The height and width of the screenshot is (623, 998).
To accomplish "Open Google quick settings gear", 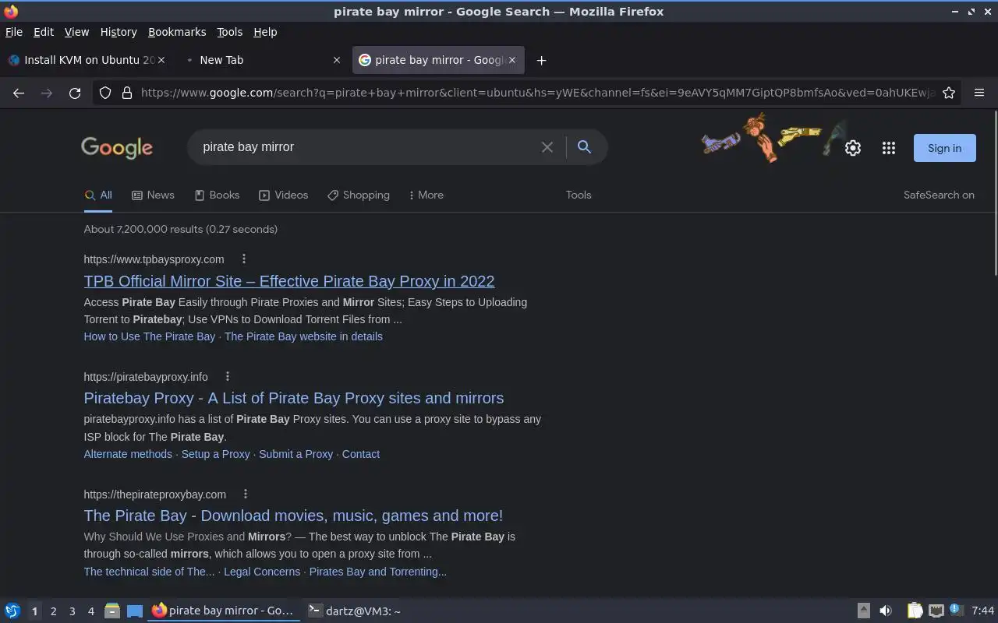I will (x=853, y=148).
